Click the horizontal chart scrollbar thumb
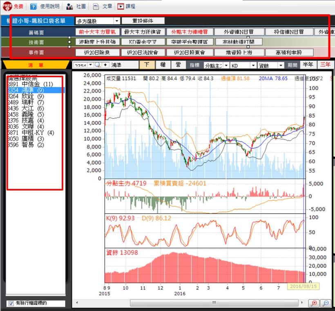 pos(213,303)
